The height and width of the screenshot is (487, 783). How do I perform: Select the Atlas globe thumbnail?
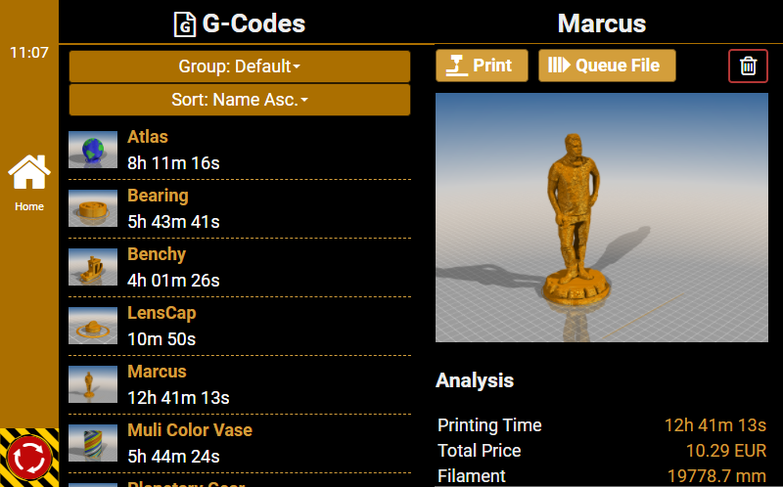tap(93, 150)
